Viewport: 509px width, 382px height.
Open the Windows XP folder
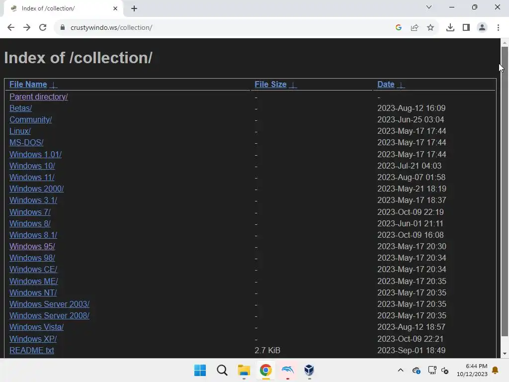33,339
